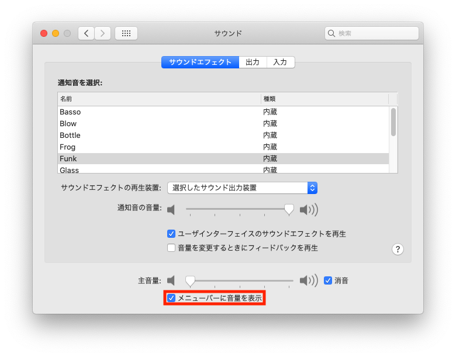The width and height of the screenshot is (456, 357).
Task: Select the Blow alert sound
Action: [223, 123]
